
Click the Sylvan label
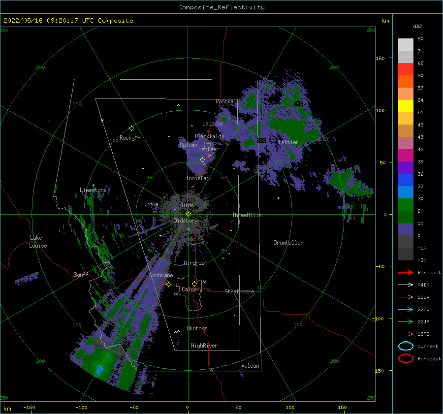pos(189,145)
